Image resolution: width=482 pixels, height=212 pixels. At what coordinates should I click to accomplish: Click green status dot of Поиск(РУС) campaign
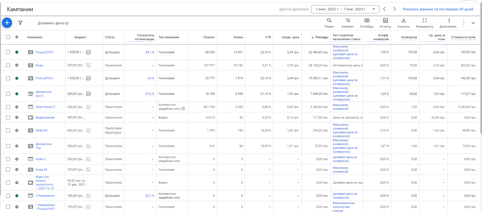pyautogui.click(x=17, y=78)
